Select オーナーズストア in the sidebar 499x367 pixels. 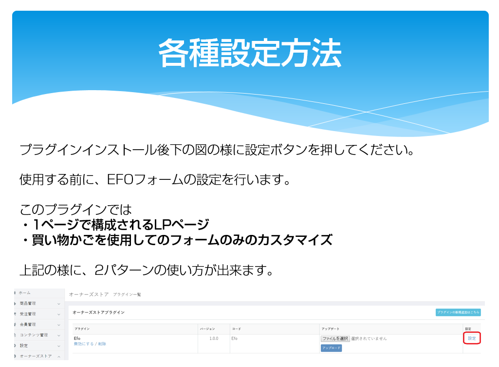pyautogui.click(x=36, y=356)
